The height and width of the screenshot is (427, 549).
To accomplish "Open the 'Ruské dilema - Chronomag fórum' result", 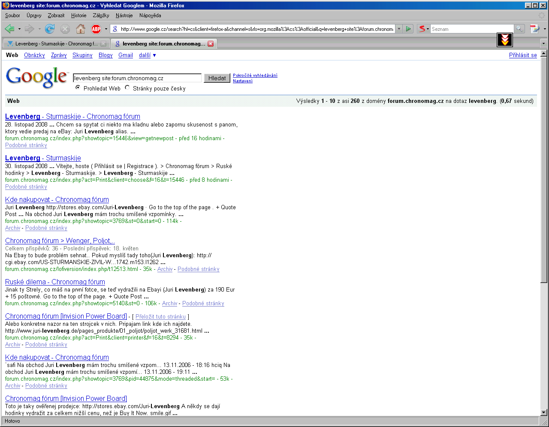I will (55, 282).
